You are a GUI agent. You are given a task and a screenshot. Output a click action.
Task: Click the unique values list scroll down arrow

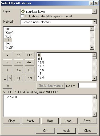94,79
